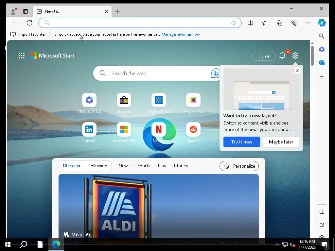Open the app launcher grid icon
The image size is (335, 251).
[22, 56]
